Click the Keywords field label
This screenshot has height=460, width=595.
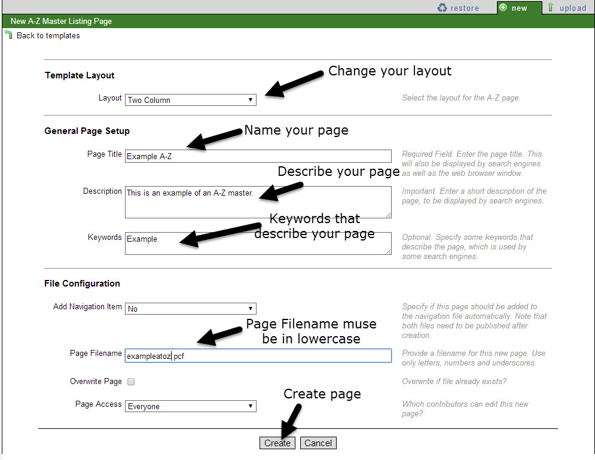(x=105, y=237)
